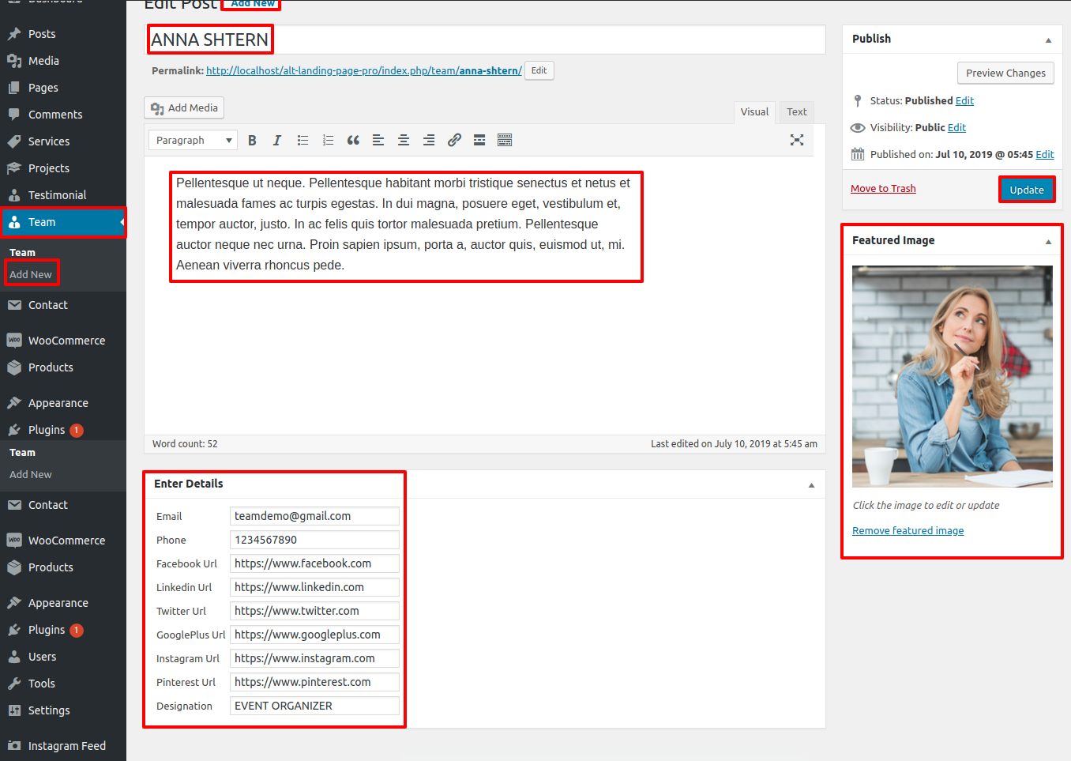1071x761 pixels.
Task: Insert a bulleted list
Action: (x=303, y=141)
